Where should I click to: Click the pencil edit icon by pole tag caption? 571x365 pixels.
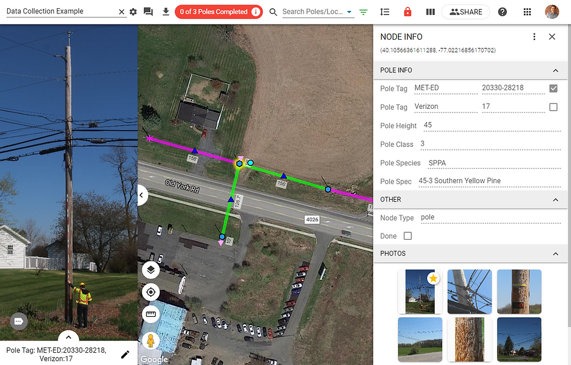click(125, 355)
